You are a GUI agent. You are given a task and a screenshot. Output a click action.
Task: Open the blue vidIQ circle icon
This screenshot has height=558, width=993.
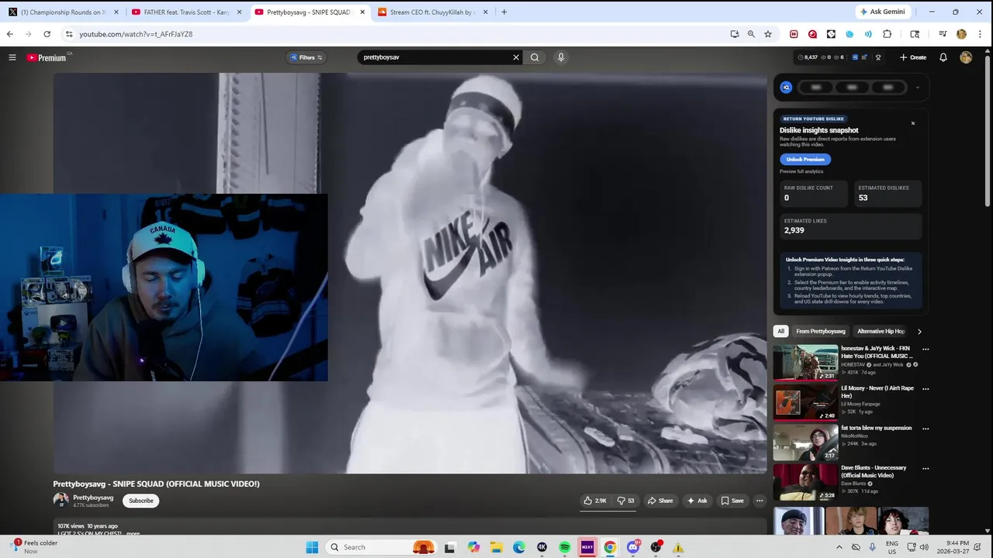click(786, 88)
